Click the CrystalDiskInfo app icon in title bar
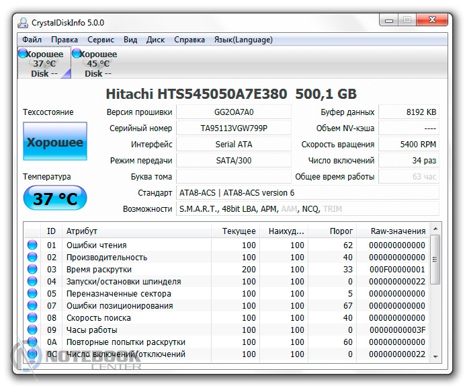 click(24, 22)
